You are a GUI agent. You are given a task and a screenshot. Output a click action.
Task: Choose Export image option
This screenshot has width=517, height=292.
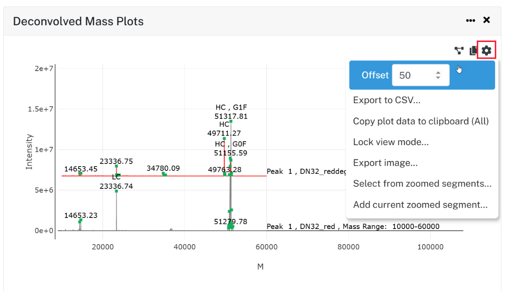pyautogui.click(x=385, y=163)
